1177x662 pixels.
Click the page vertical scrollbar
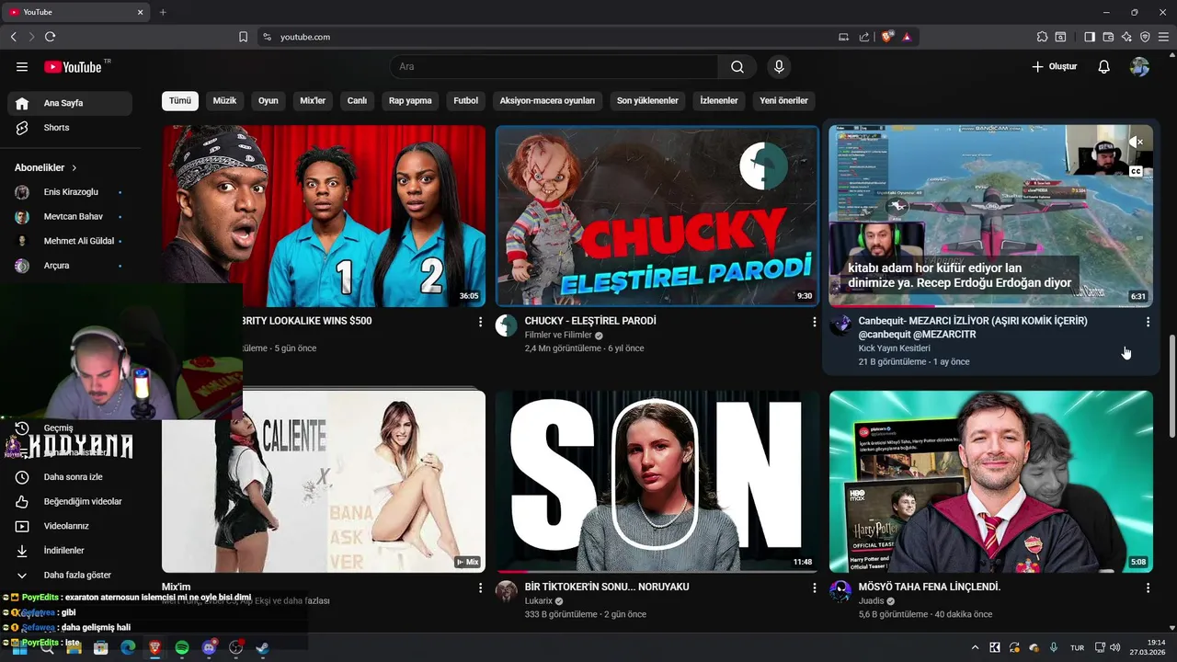pos(1171,386)
